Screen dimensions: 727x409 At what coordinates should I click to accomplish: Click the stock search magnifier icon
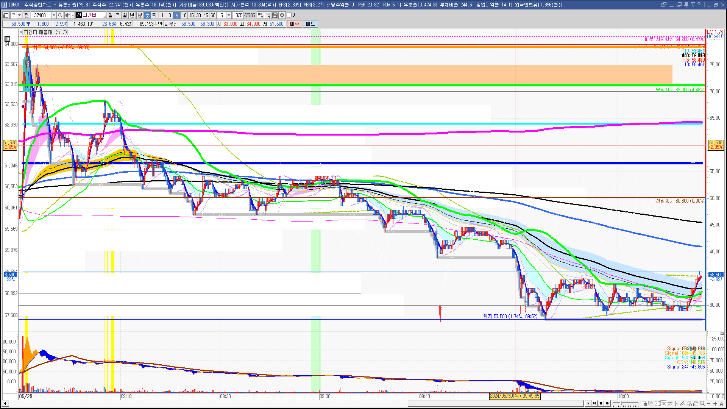pos(60,15)
